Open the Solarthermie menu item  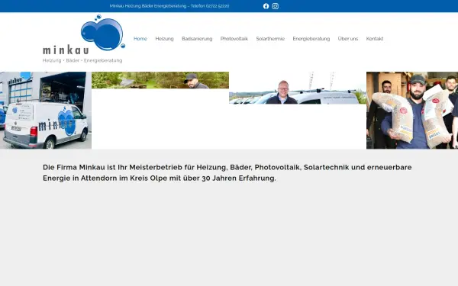(270, 39)
